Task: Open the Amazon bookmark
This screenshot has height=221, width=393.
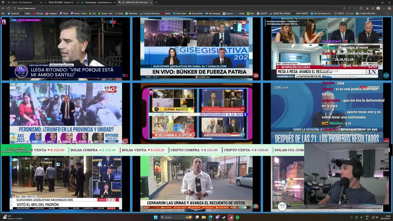Action: (x=228, y=14)
